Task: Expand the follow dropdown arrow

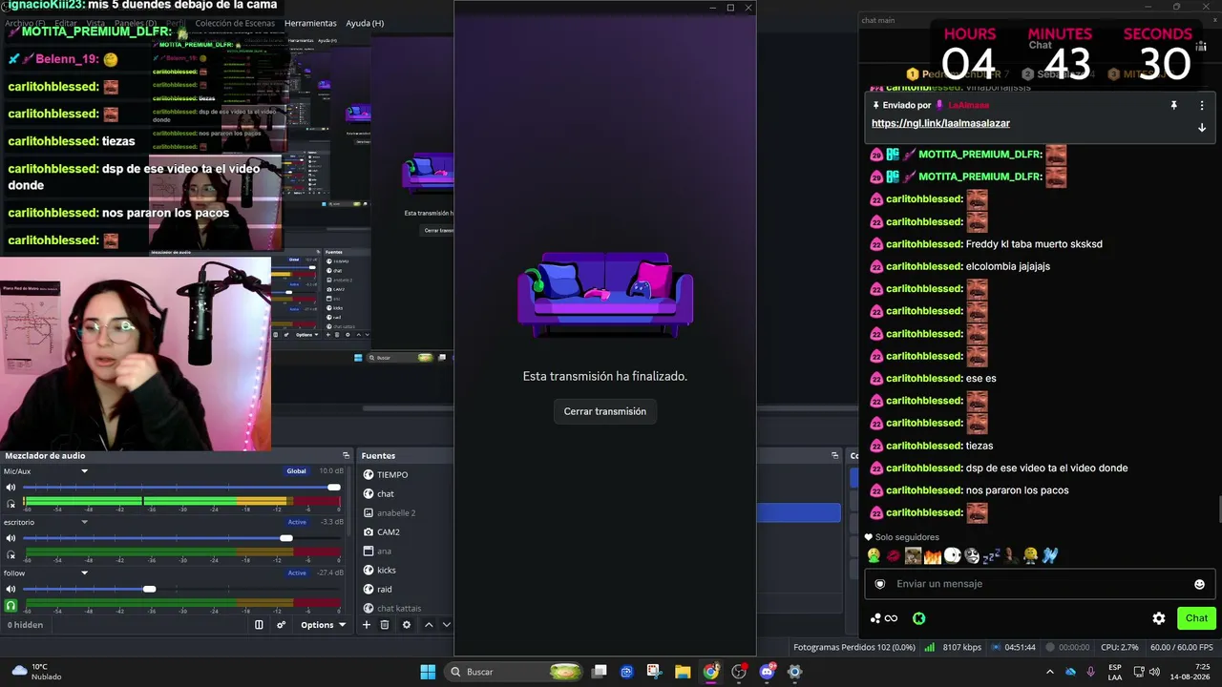Action: click(84, 573)
